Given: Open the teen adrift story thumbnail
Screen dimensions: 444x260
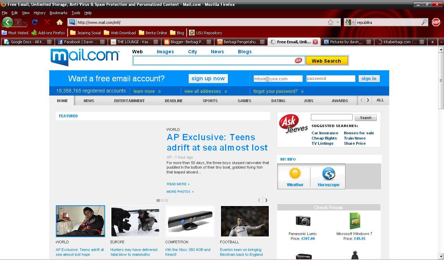Looking at the screenshot, I should pos(80,221).
